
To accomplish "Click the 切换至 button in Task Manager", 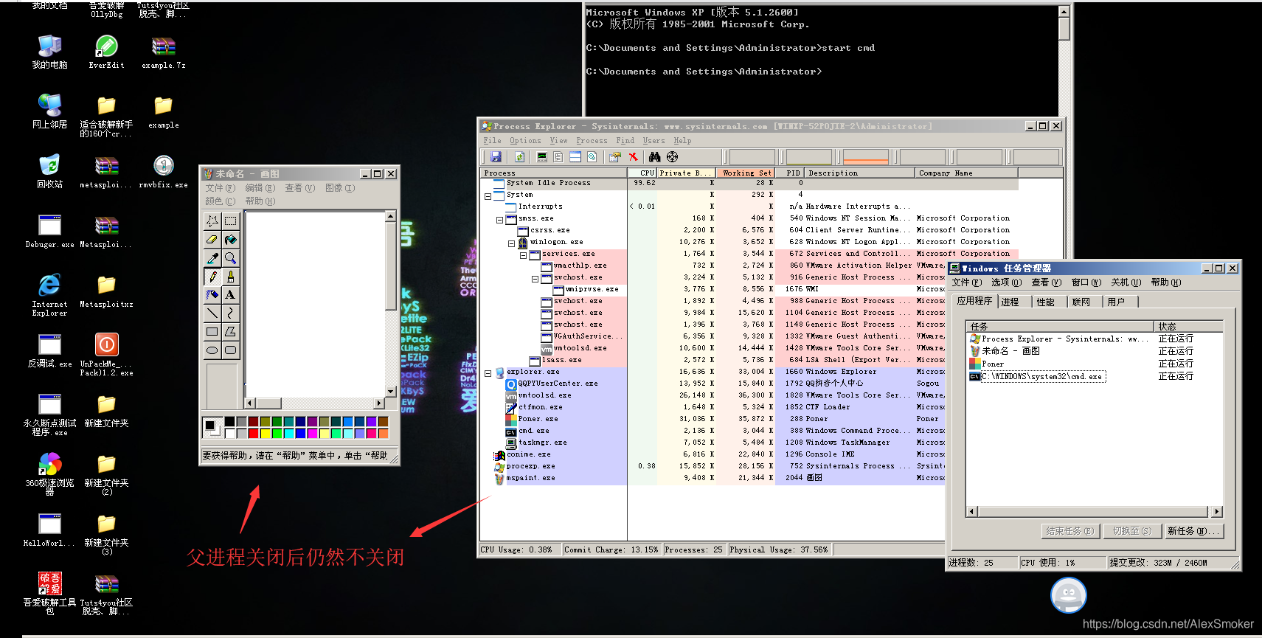I will [x=1131, y=531].
